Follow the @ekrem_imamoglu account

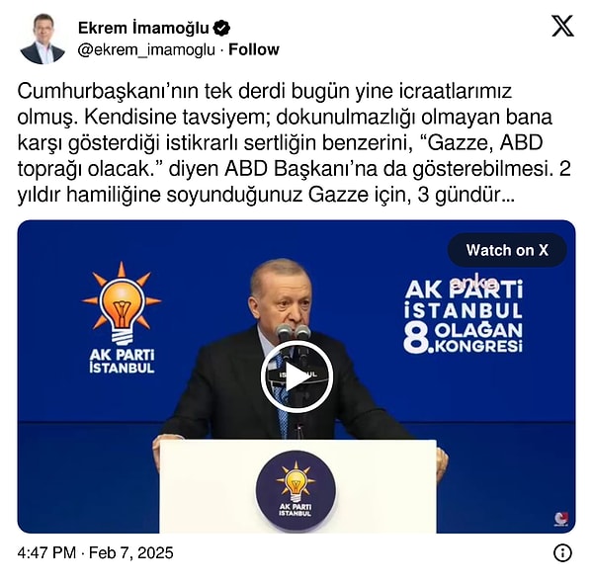click(254, 49)
